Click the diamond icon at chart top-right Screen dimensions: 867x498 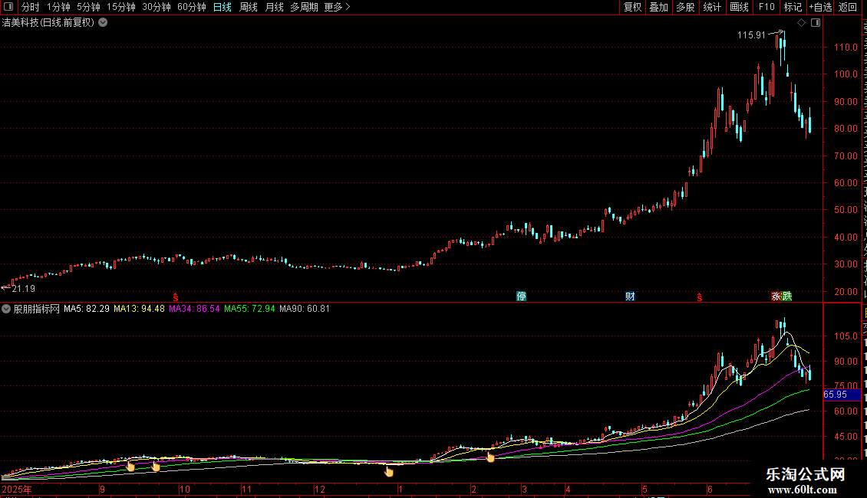[x=801, y=23]
